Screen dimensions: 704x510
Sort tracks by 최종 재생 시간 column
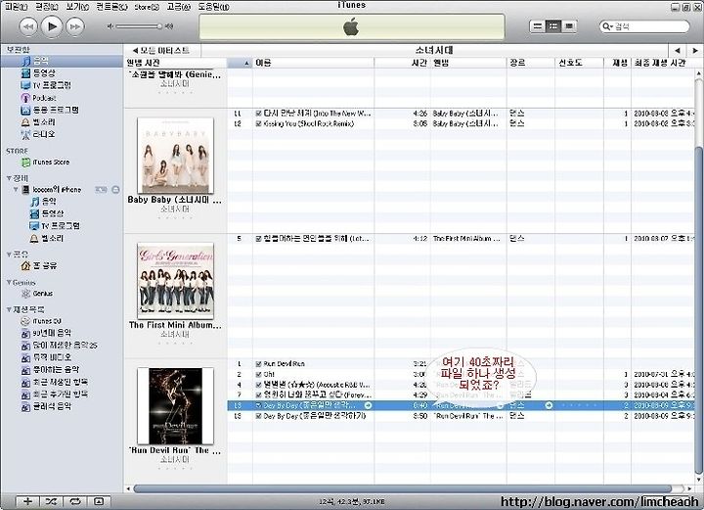663,63
